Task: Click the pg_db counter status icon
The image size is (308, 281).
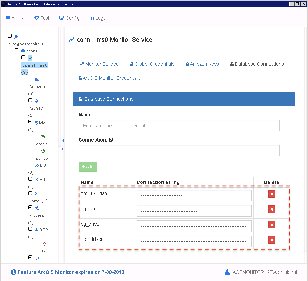Action: [43, 151]
